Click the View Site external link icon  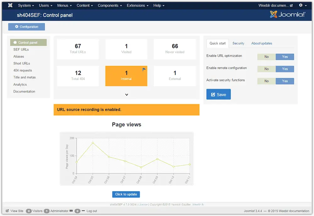(x=7, y=211)
